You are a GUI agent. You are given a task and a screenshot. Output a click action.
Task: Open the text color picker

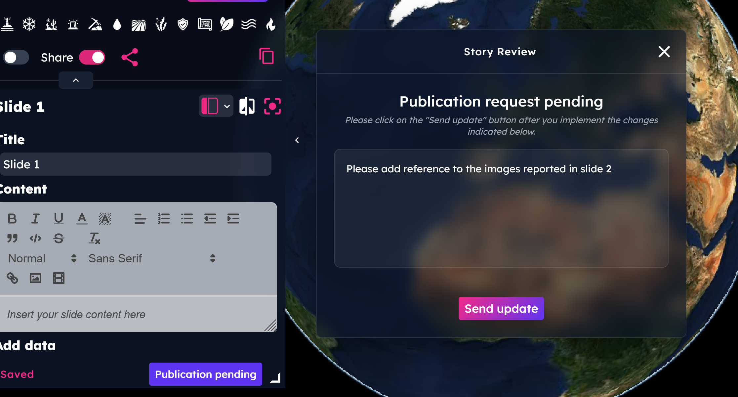click(82, 219)
